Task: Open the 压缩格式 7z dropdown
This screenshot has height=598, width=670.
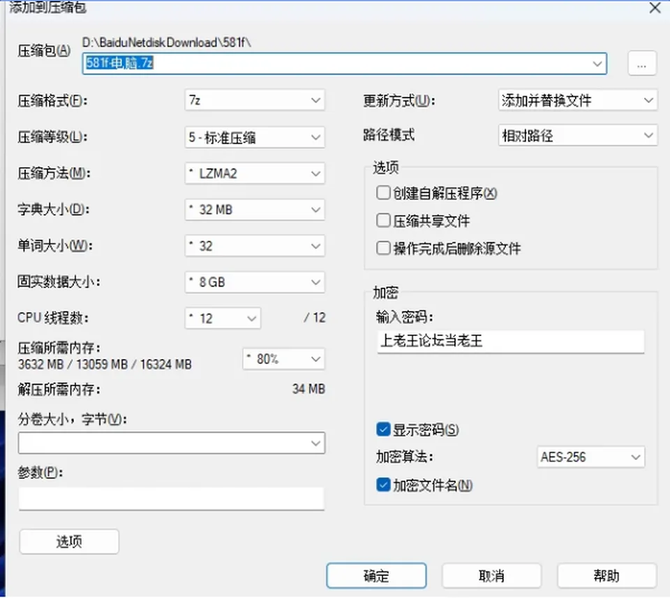Action: point(255,100)
